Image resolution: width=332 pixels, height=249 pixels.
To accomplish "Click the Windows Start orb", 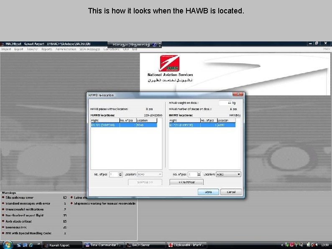I will (8, 245).
